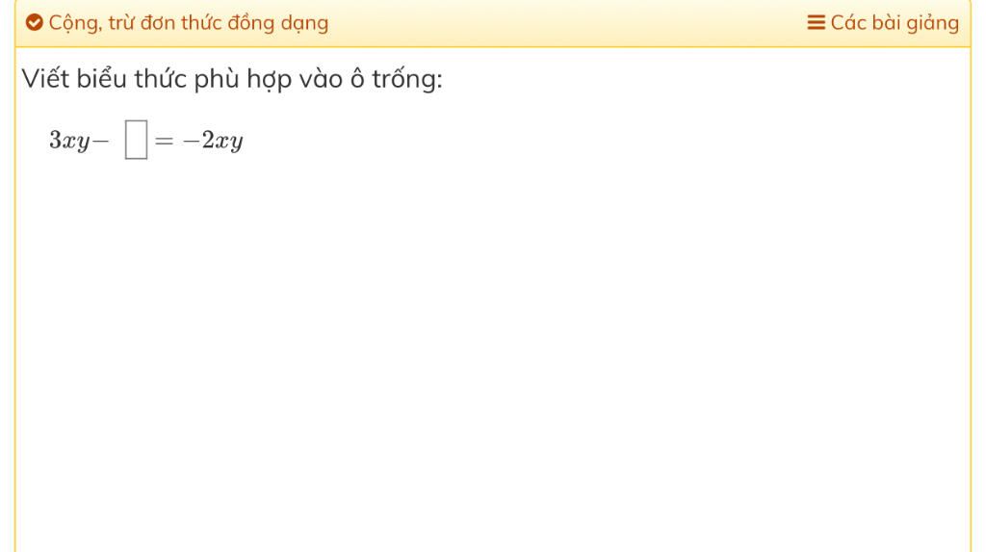Image resolution: width=986 pixels, height=552 pixels.
Task: Open the hamburger menu icon
Action: pos(816,23)
